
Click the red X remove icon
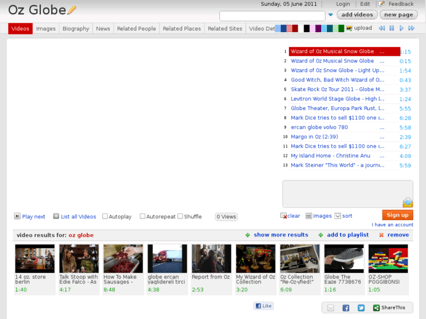pos(381,235)
